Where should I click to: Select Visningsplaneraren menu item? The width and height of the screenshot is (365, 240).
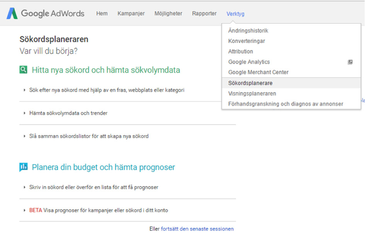291,94
